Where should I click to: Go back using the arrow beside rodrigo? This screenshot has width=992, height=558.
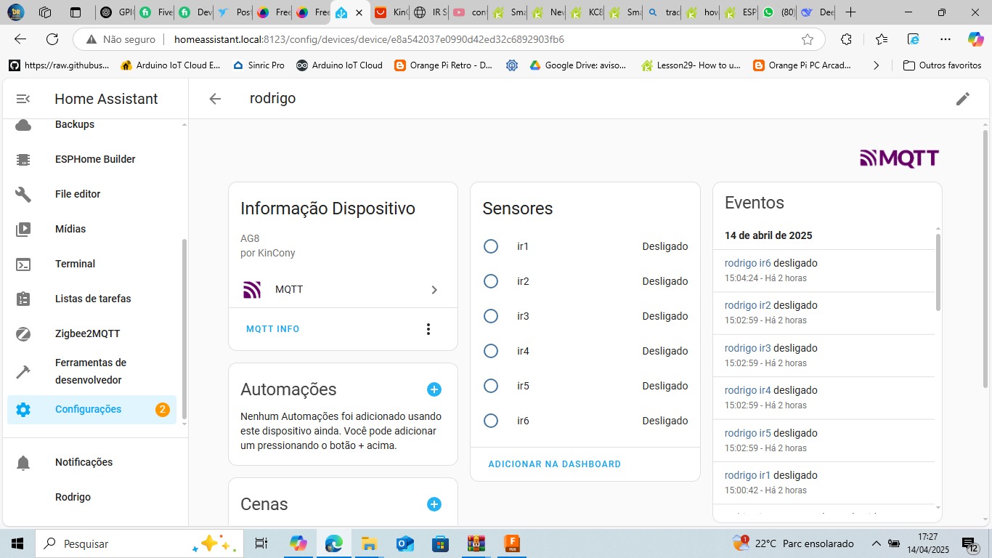(x=215, y=99)
